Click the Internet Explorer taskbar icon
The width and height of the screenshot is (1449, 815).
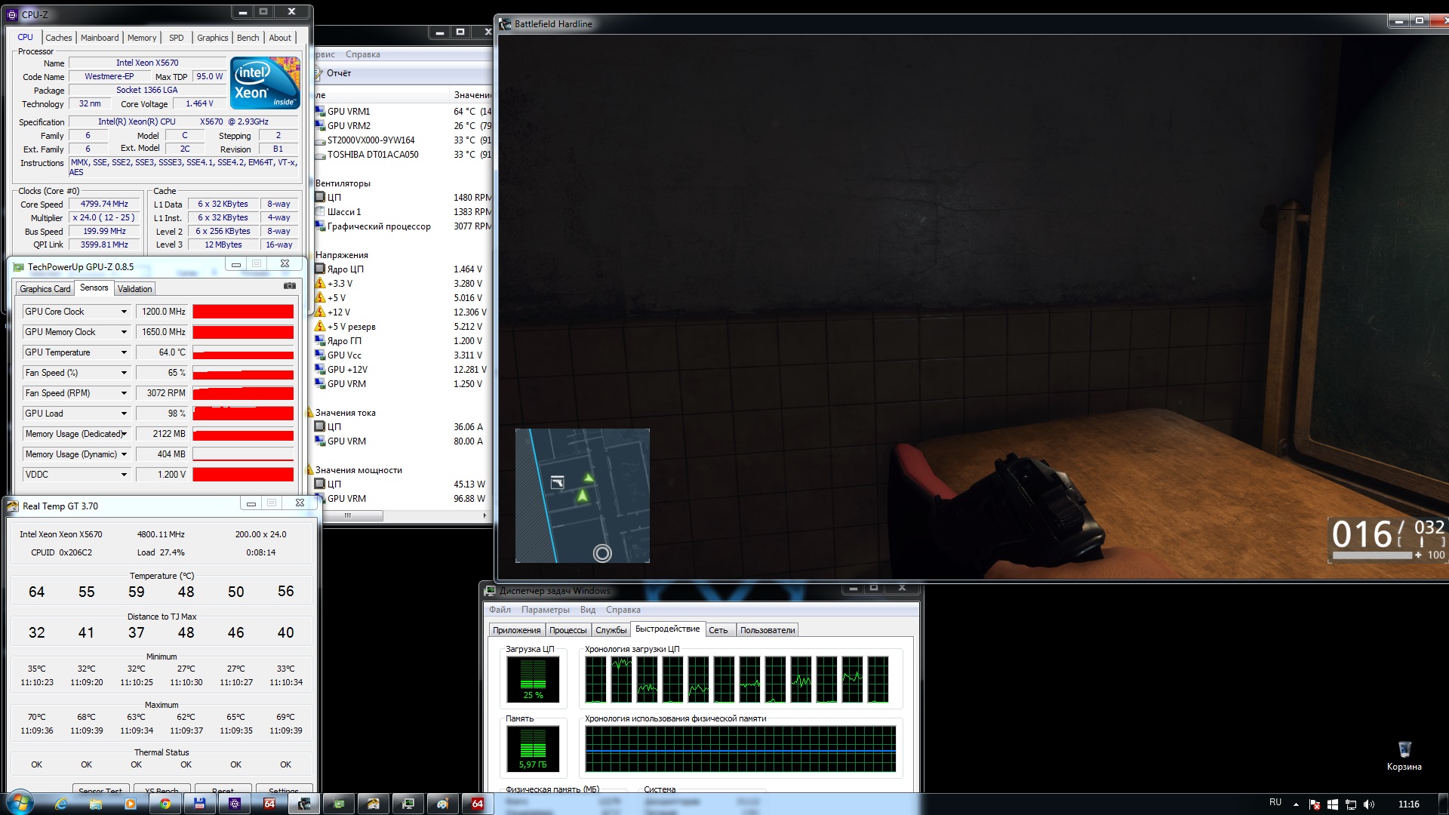61,804
